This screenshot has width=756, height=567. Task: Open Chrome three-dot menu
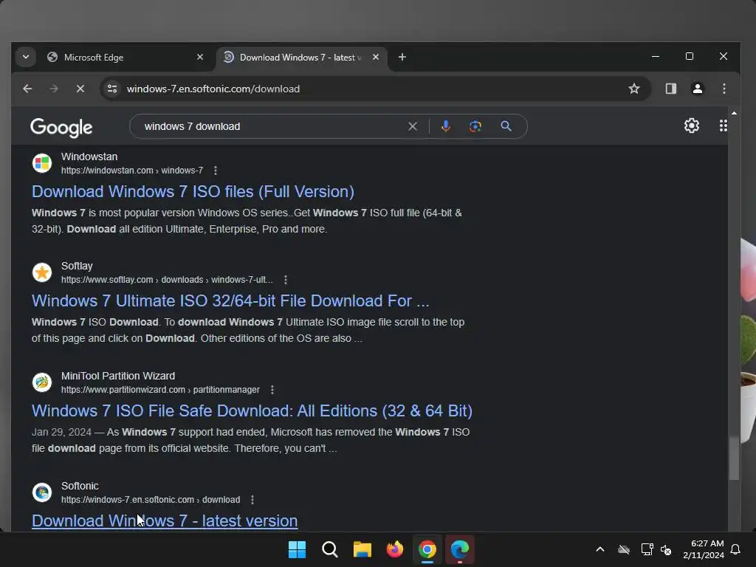pos(724,89)
